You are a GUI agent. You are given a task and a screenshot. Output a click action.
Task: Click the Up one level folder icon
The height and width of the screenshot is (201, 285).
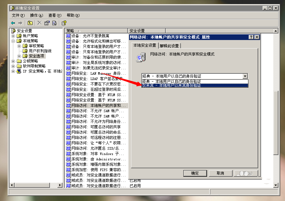[x=30, y=23]
